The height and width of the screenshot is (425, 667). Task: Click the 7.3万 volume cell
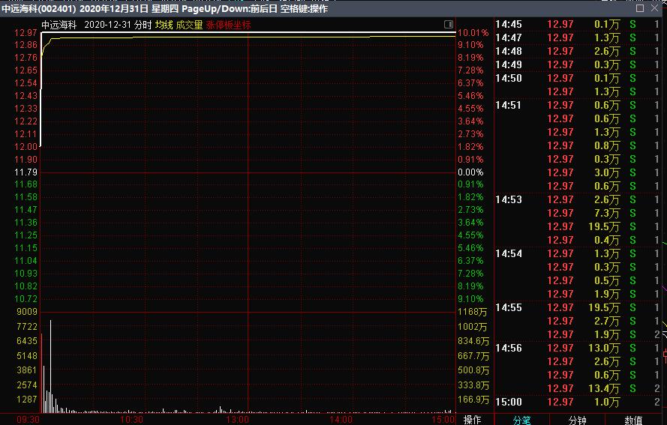(607, 213)
